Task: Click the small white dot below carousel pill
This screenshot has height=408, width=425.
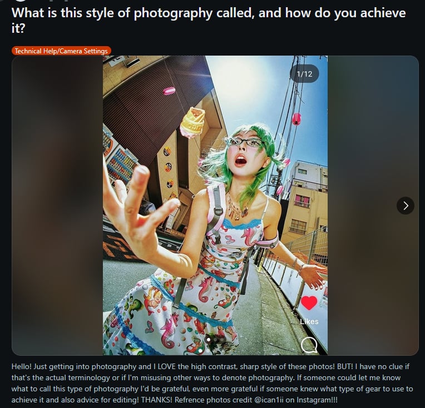Action: pos(200,351)
